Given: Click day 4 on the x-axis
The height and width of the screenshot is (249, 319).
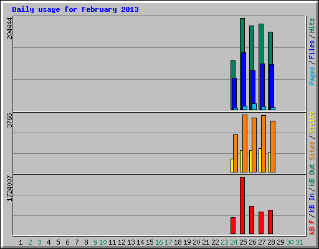Looking at the screenshot, I should [x=49, y=242].
